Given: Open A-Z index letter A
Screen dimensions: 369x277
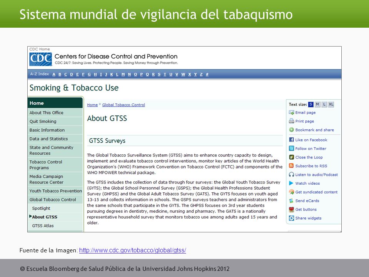Looking at the screenshot, I should [x=54, y=74].
